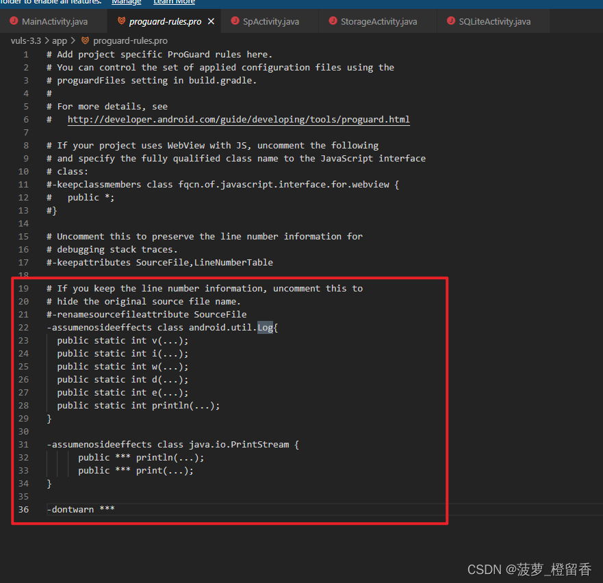Switch to the MainActivity.java tab
This screenshot has height=583, width=603.
(55, 22)
